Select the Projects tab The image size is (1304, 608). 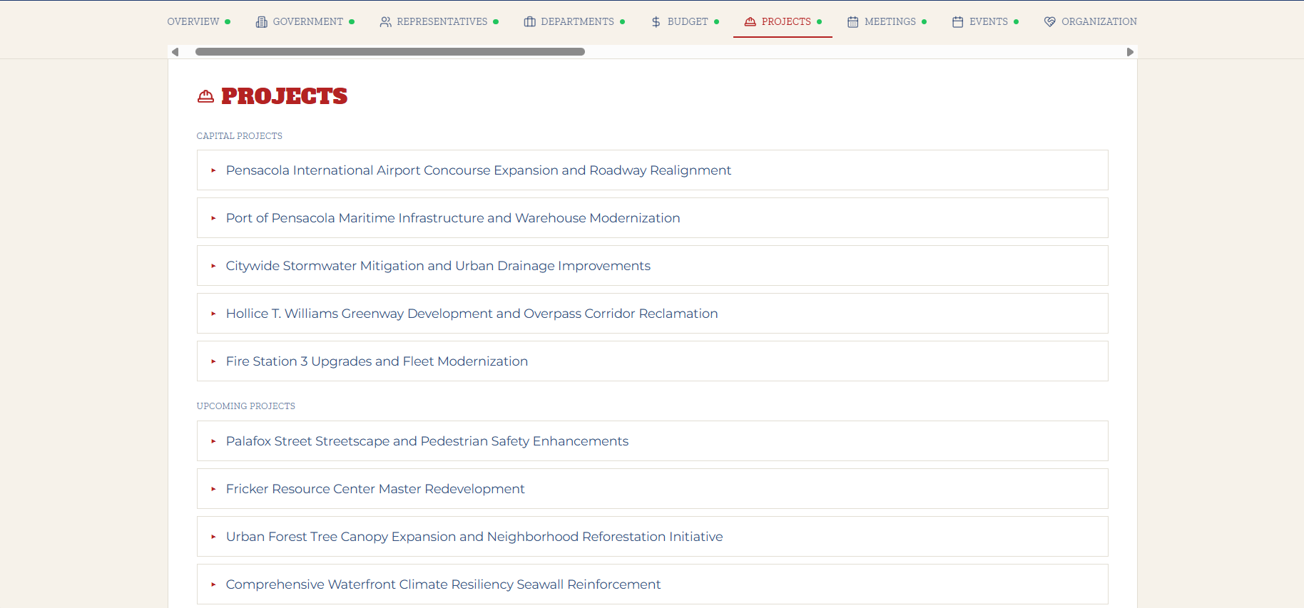(783, 22)
